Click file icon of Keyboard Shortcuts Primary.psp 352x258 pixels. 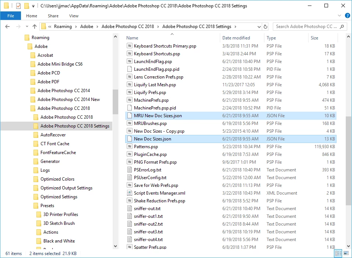click(x=129, y=46)
